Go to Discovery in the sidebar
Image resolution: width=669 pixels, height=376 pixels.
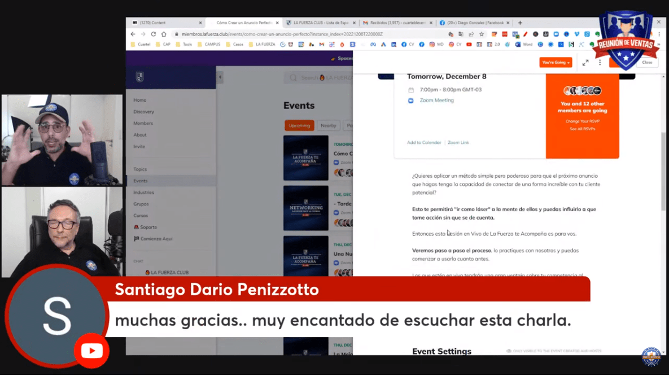[143, 112]
